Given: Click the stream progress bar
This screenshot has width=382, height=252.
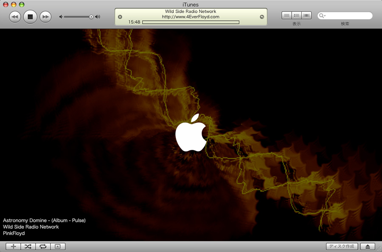Looking at the screenshot, I should (x=191, y=22).
